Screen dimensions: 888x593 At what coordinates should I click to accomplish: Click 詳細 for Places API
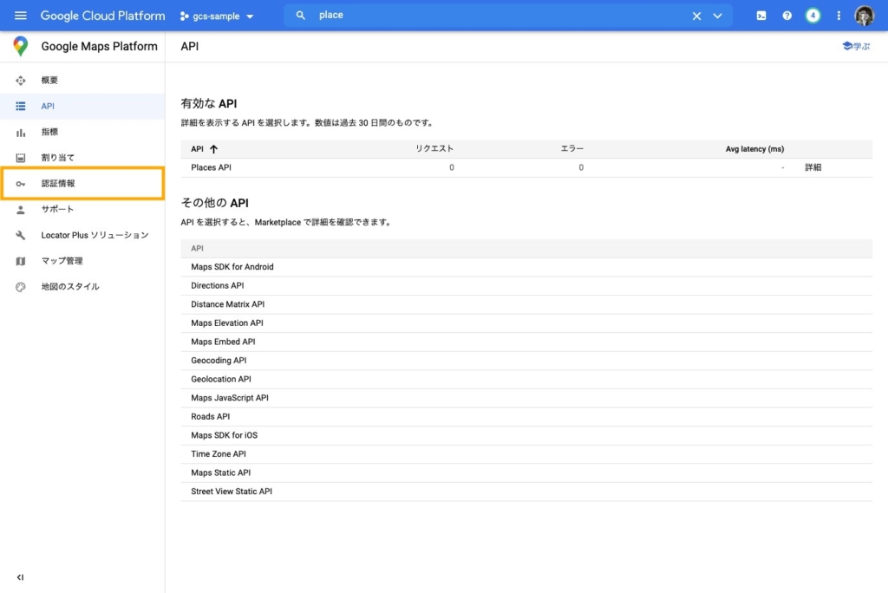click(x=813, y=167)
